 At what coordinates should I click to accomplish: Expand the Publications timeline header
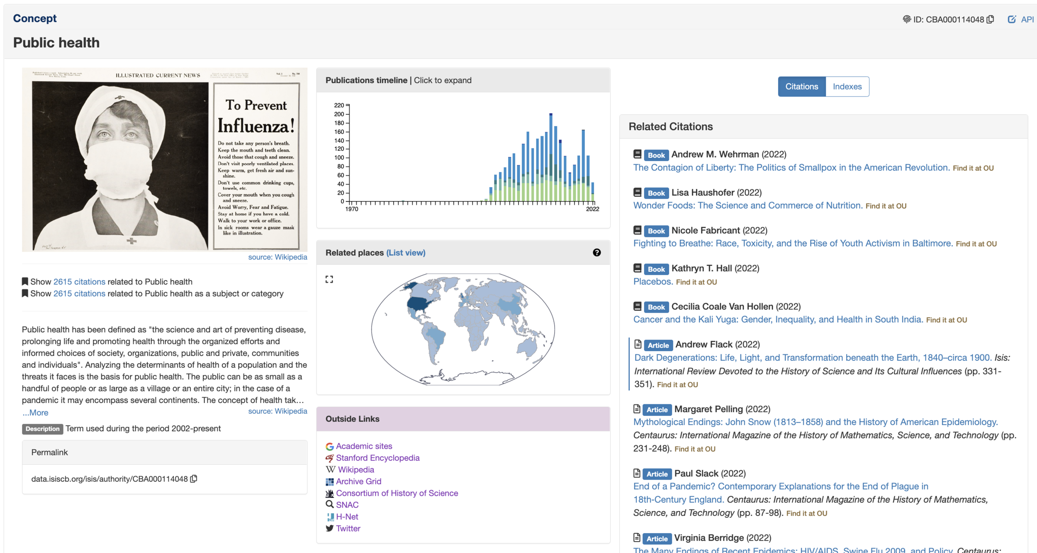[398, 80]
